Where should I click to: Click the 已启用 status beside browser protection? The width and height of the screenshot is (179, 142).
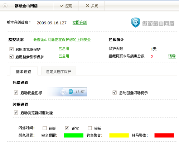64,49
